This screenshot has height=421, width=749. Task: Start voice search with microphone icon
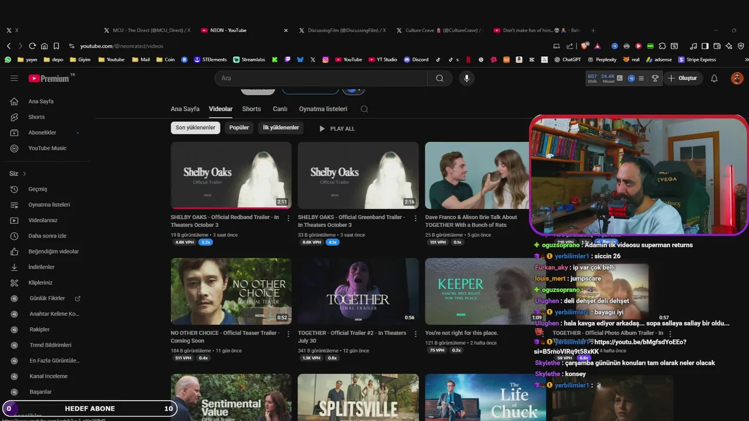tap(466, 78)
